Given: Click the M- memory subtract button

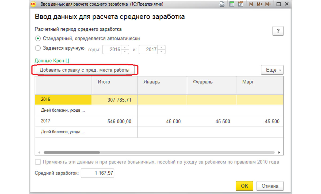Looking at the screenshot, I should click(x=268, y=4).
